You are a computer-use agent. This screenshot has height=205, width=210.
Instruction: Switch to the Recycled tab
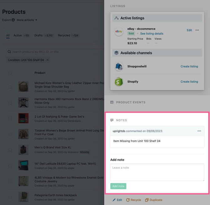tap(64, 36)
